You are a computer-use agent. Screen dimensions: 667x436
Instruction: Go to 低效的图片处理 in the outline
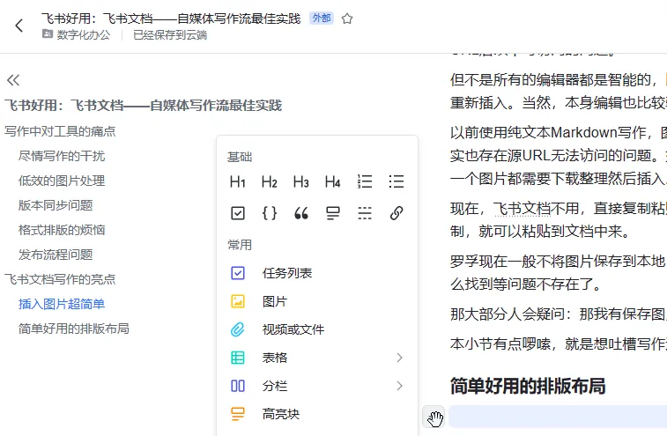(x=62, y=181)
